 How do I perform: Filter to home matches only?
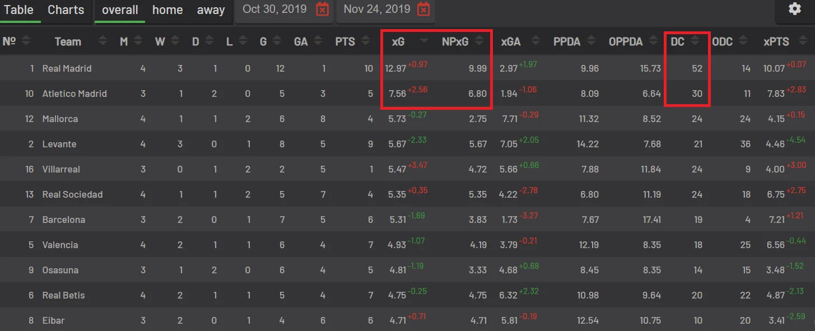pos(167,10)
